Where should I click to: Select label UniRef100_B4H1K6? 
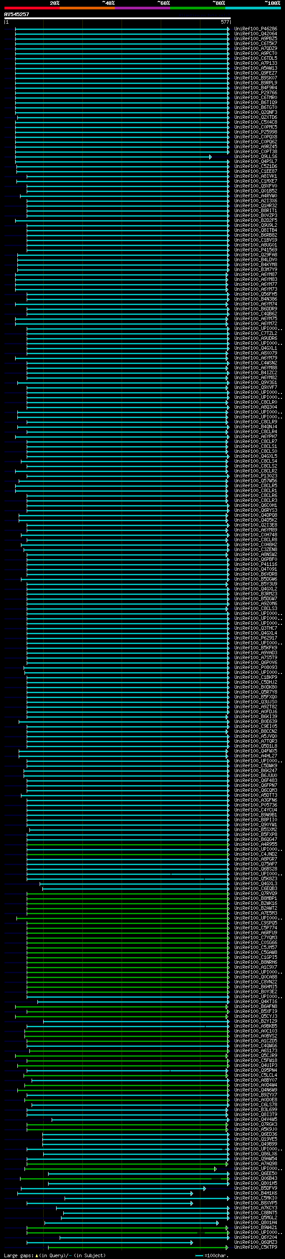pos(256,1193)
